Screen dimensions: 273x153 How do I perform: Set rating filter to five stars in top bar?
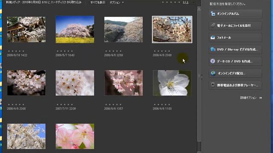click(x=179, y=3)
